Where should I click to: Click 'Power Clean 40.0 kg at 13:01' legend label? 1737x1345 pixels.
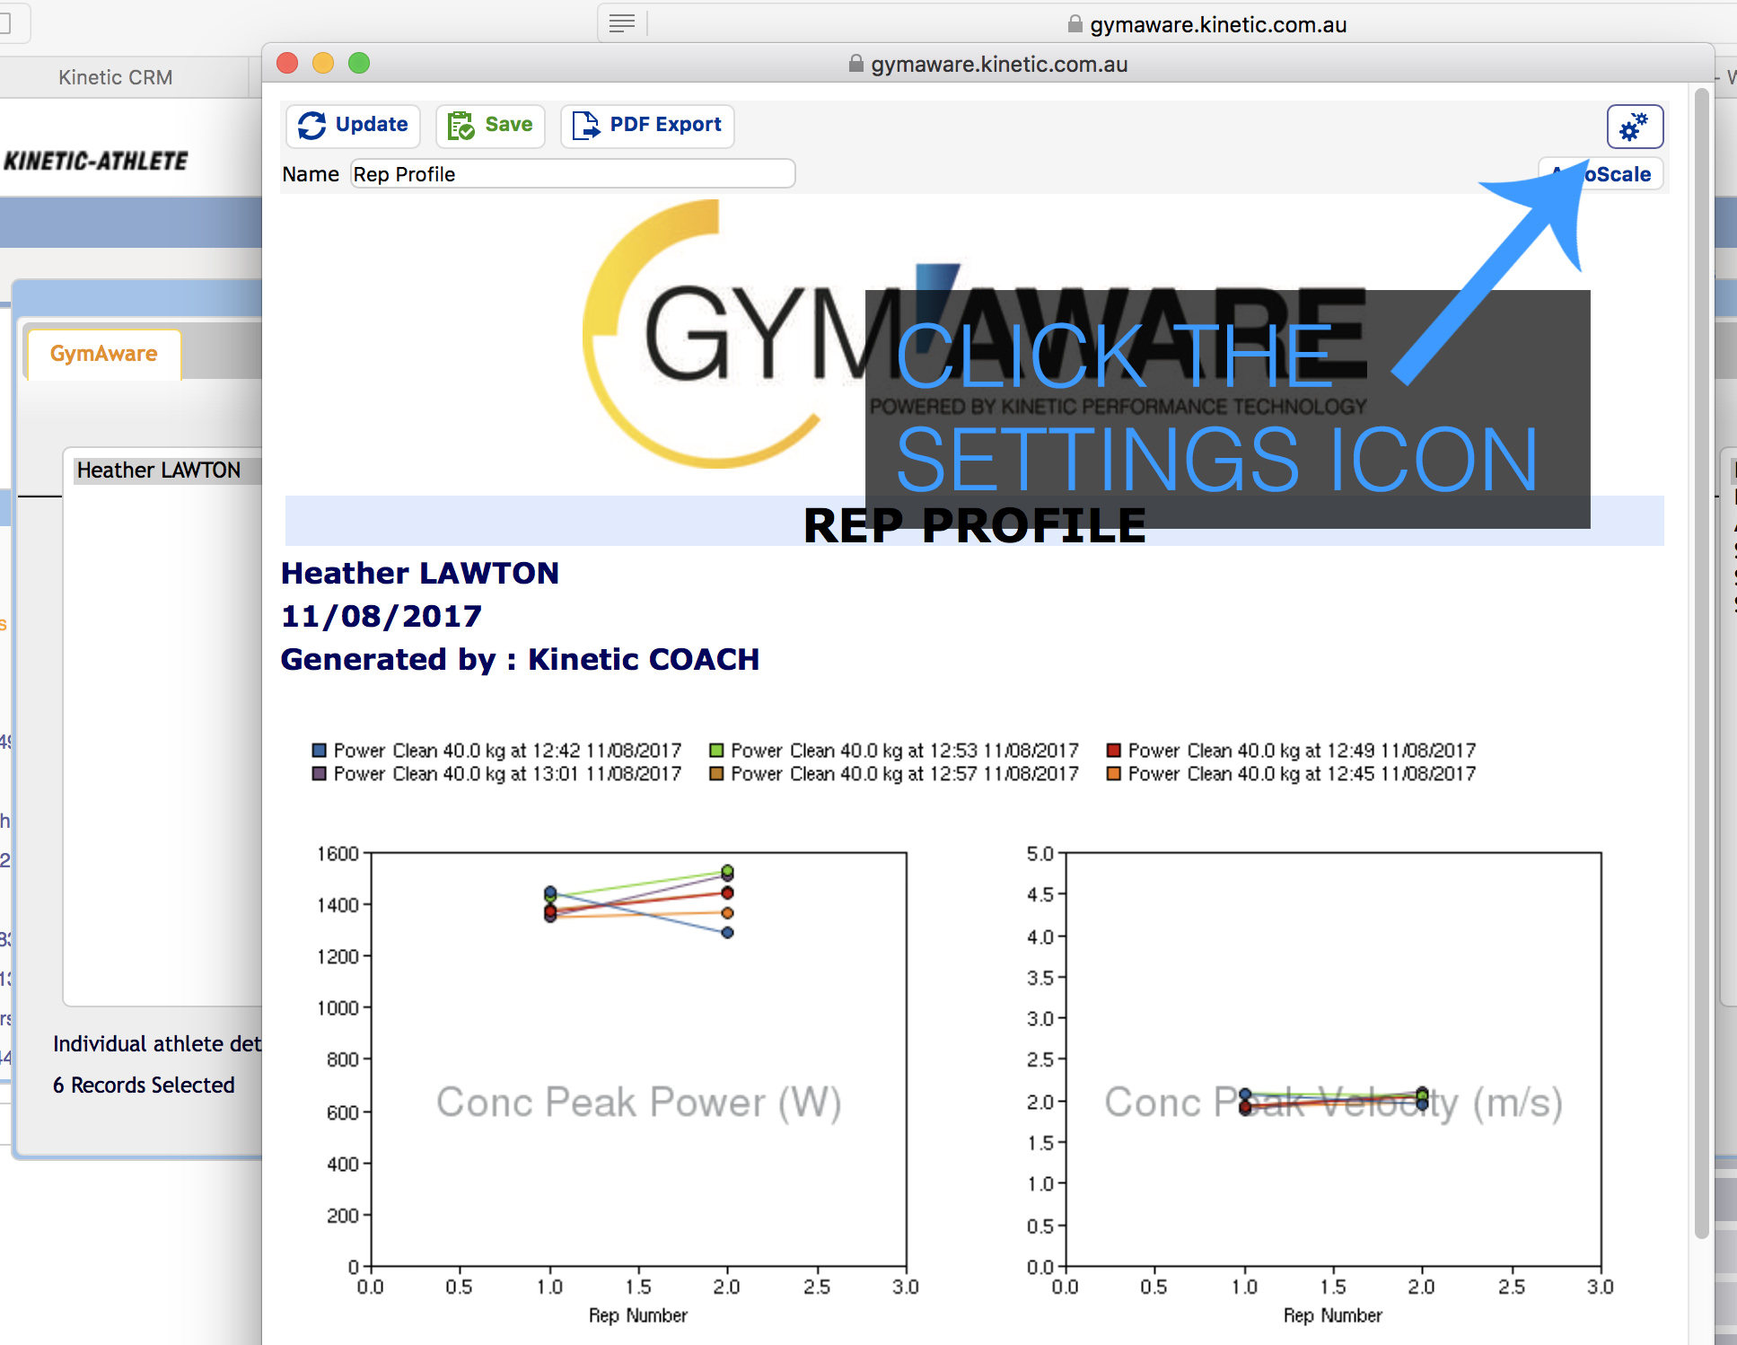[x=508, y=773]
